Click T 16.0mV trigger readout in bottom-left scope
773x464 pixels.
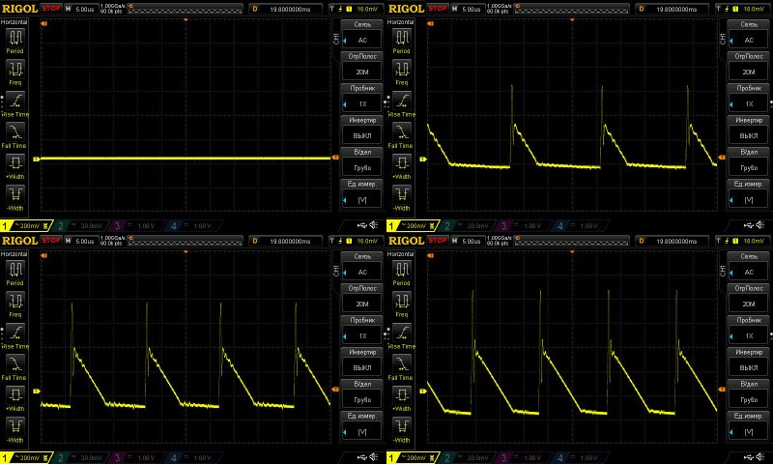click(x=357, y=241)
